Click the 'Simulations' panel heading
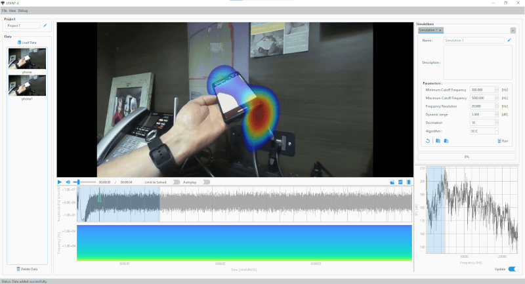 tap(425, 24)
